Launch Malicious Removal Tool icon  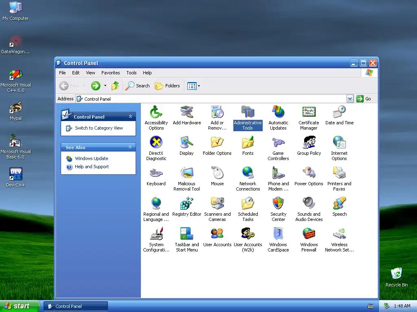pos(187,179)
